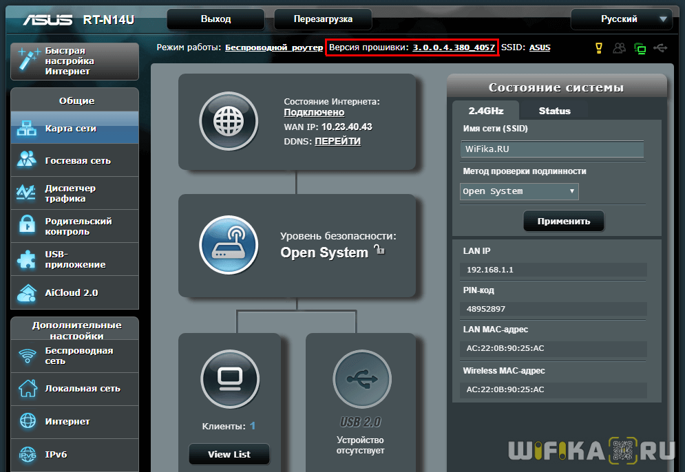
Task: Click the DDNS ПЕРЕЙТИ link
Action: point(337,141)
